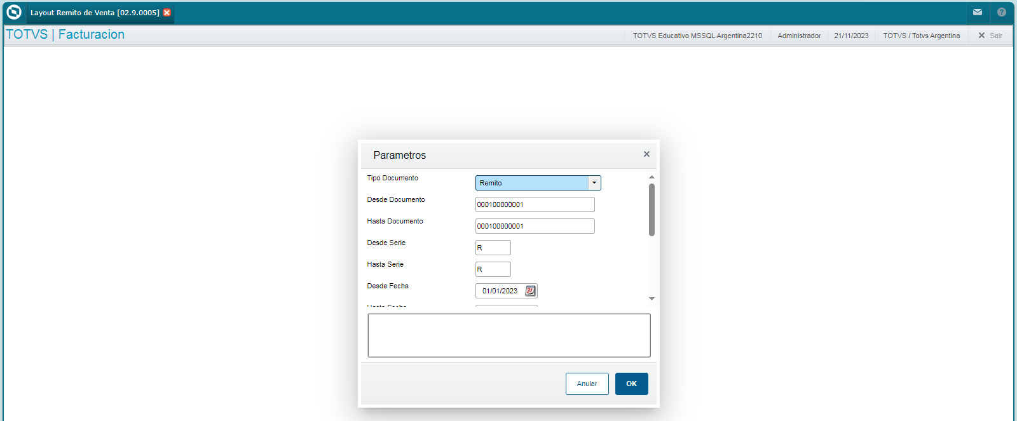Click the empty description text area

509,335
